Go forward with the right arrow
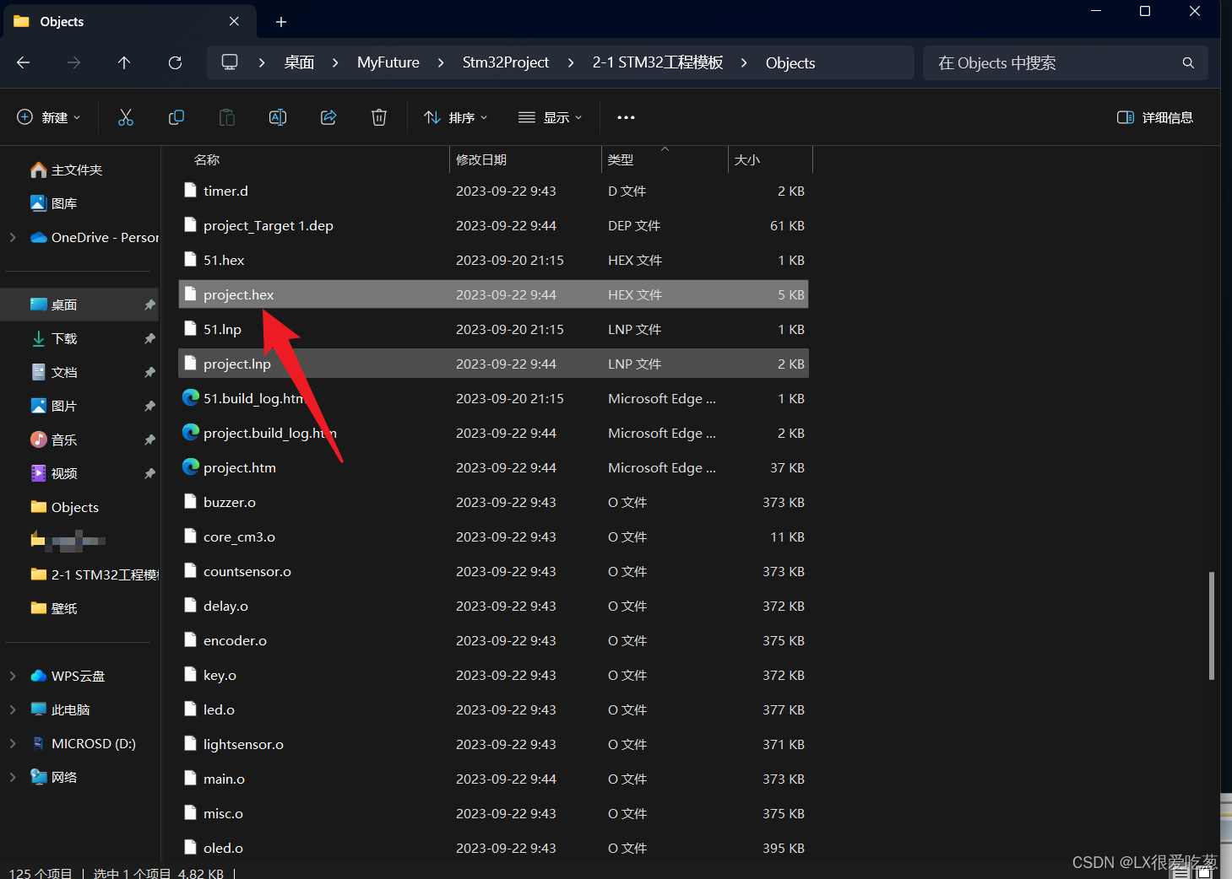 point(74,62)
